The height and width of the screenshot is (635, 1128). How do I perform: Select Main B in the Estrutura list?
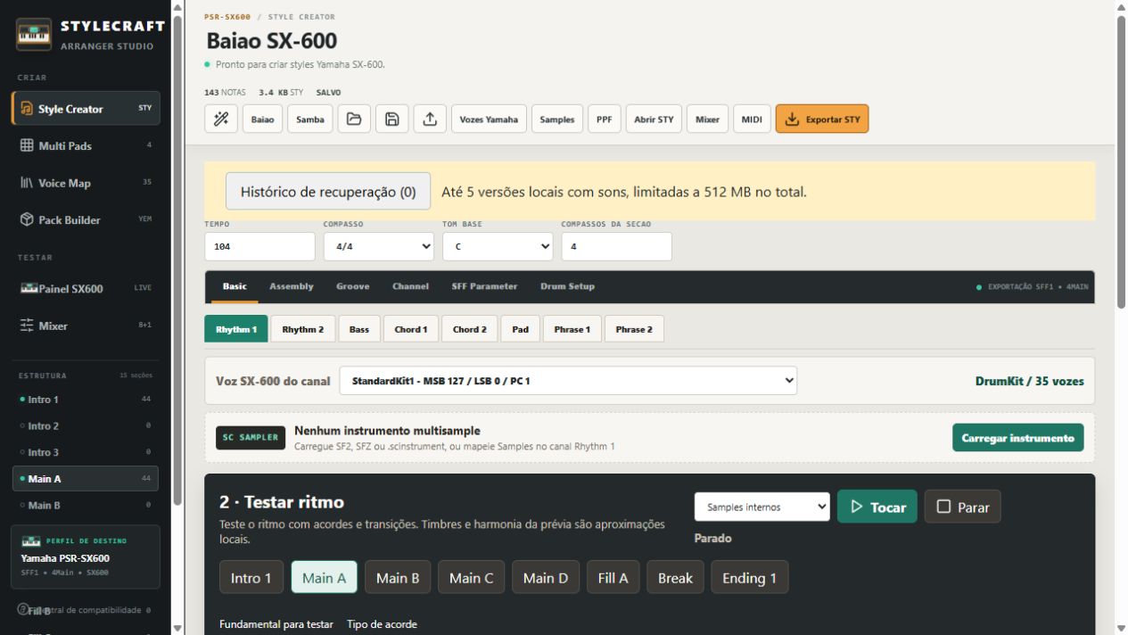point(86,506)
